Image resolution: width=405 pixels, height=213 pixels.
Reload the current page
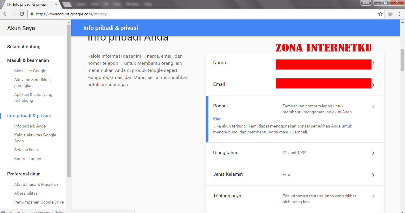click(x=22, y=14)
